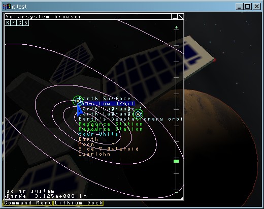Click the green target marker beside Lagrange 2
Screen dimensions: 264x209
(x=138, y=114)
